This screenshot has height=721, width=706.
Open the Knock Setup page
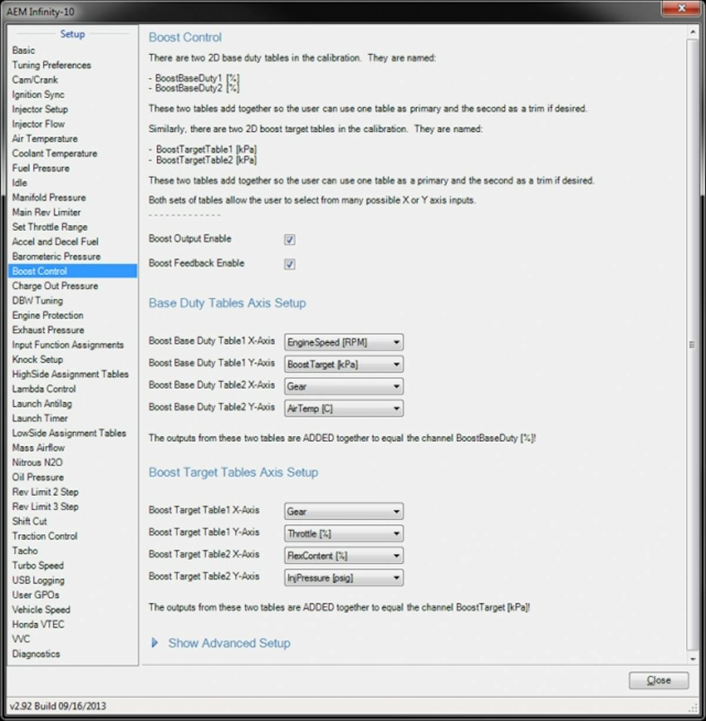point(37,359)
